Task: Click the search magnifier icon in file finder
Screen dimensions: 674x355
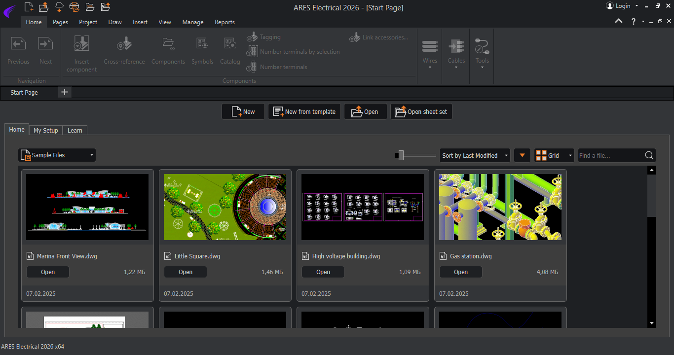Action: (x=649, y=155)
